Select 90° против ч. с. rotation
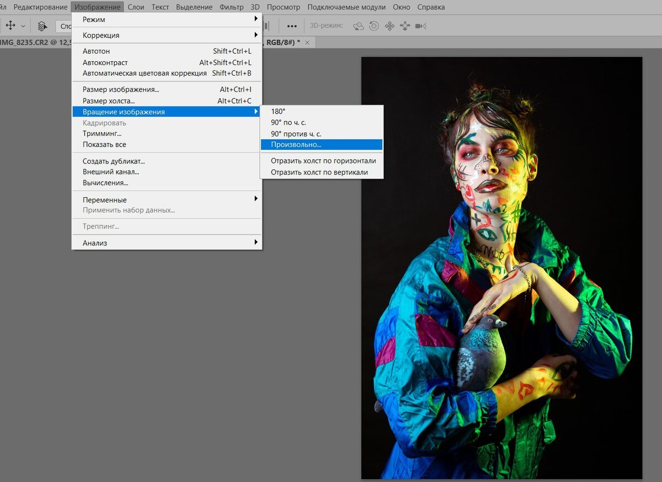 (x=322, y=134)
